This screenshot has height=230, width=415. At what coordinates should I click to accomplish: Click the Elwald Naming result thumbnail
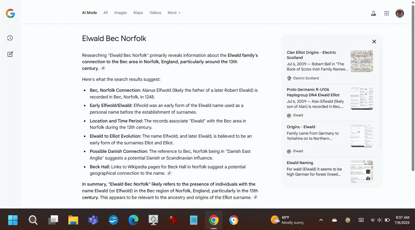click(361, 171)
